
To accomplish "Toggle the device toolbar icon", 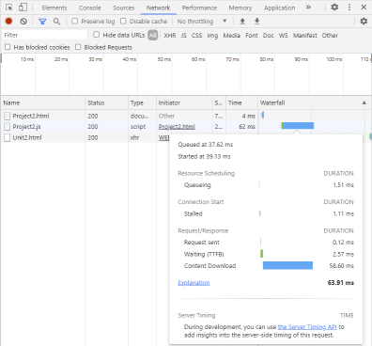I will [23, 8].
